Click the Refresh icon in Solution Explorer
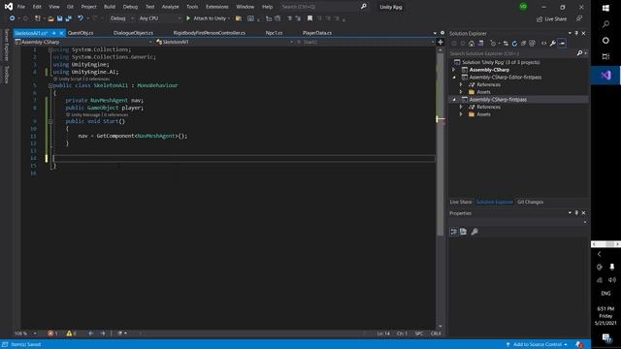 click(x=514, y=44)
